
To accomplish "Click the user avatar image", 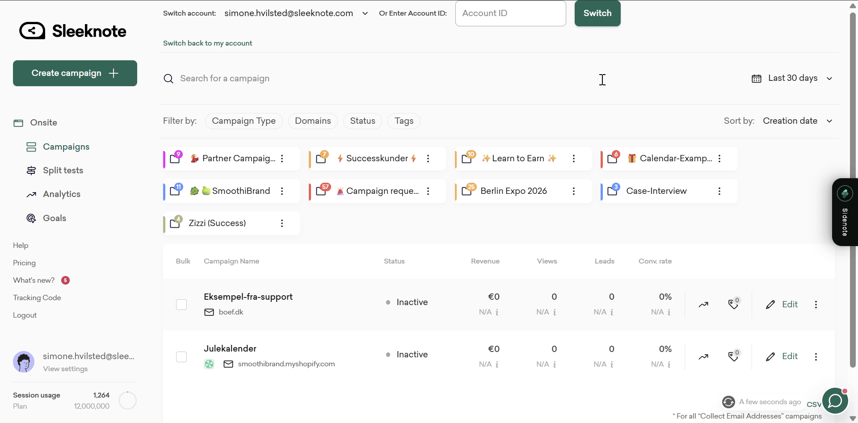I will coord(24,362).
